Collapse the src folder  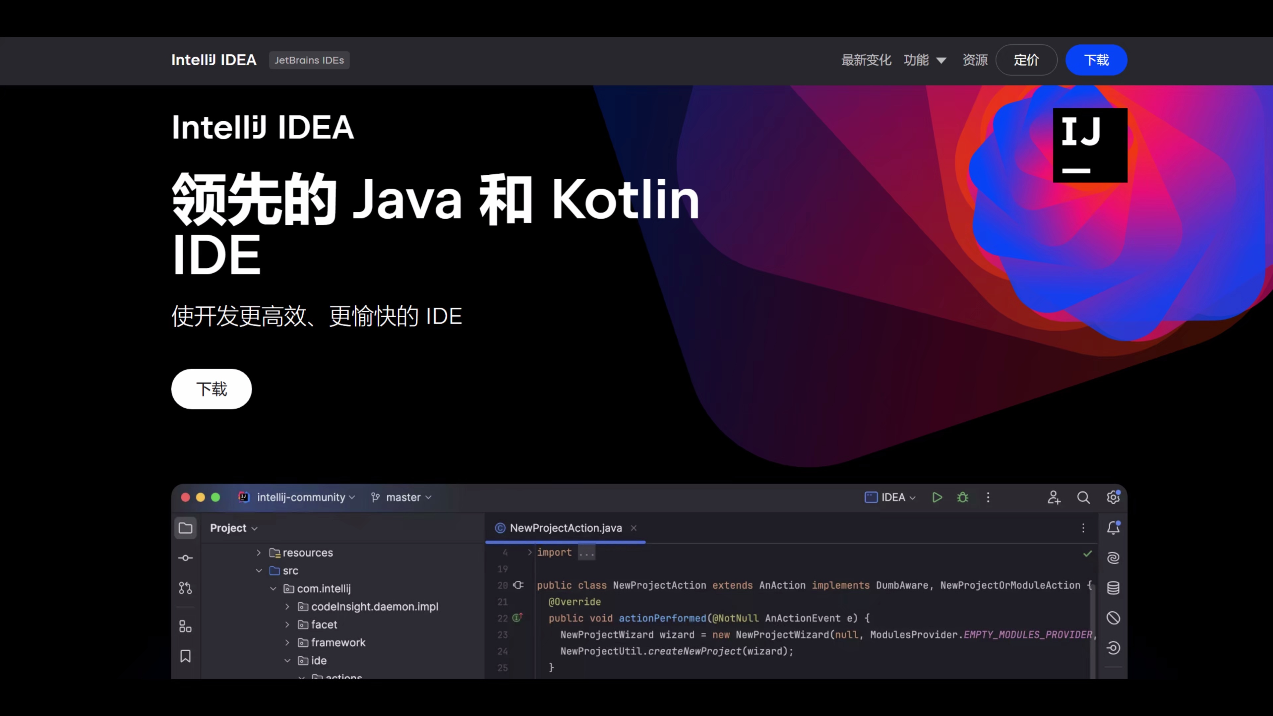[x=259, y=571]
